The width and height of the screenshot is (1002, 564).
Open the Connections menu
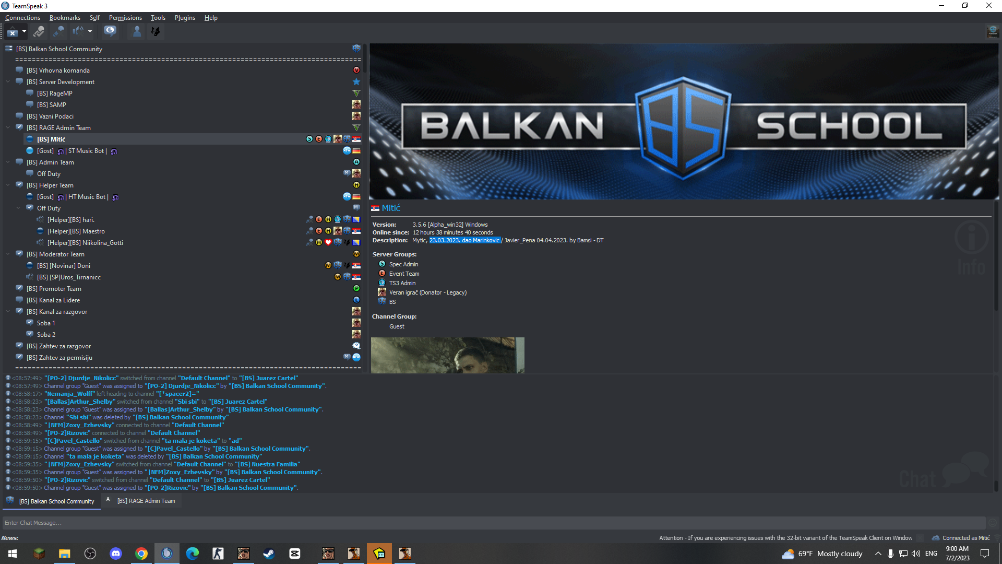point(22,17)
